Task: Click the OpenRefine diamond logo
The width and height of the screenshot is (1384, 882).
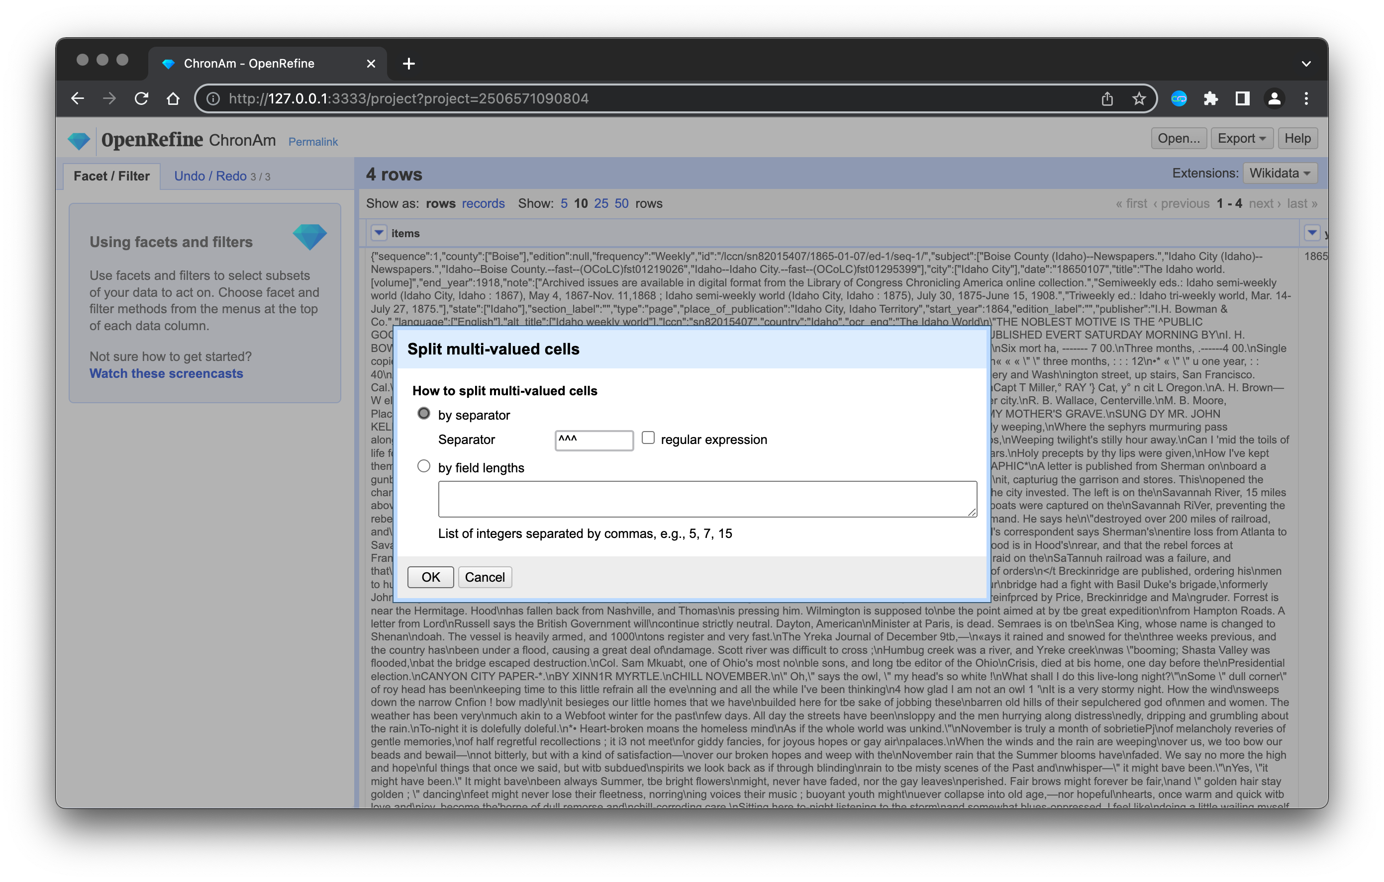Action: (x=79, y=140)
